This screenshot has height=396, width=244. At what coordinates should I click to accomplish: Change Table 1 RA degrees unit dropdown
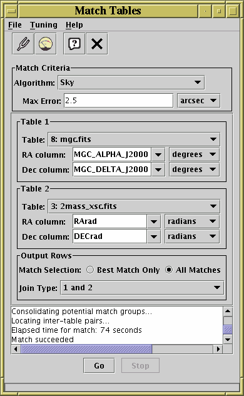tap(194, 155)
